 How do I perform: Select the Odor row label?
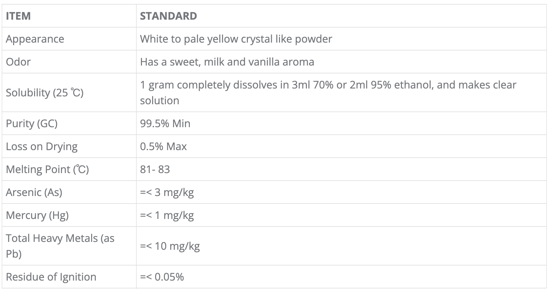18,62
